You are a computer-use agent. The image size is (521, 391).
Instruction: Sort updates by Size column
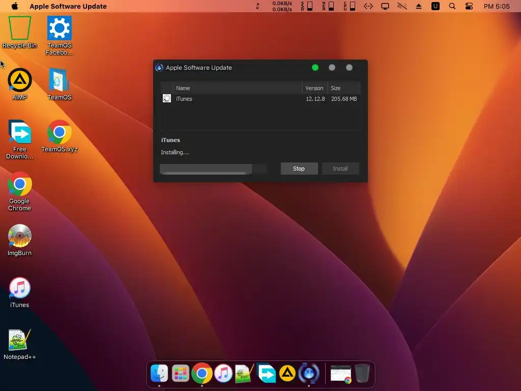click(344, 88)
